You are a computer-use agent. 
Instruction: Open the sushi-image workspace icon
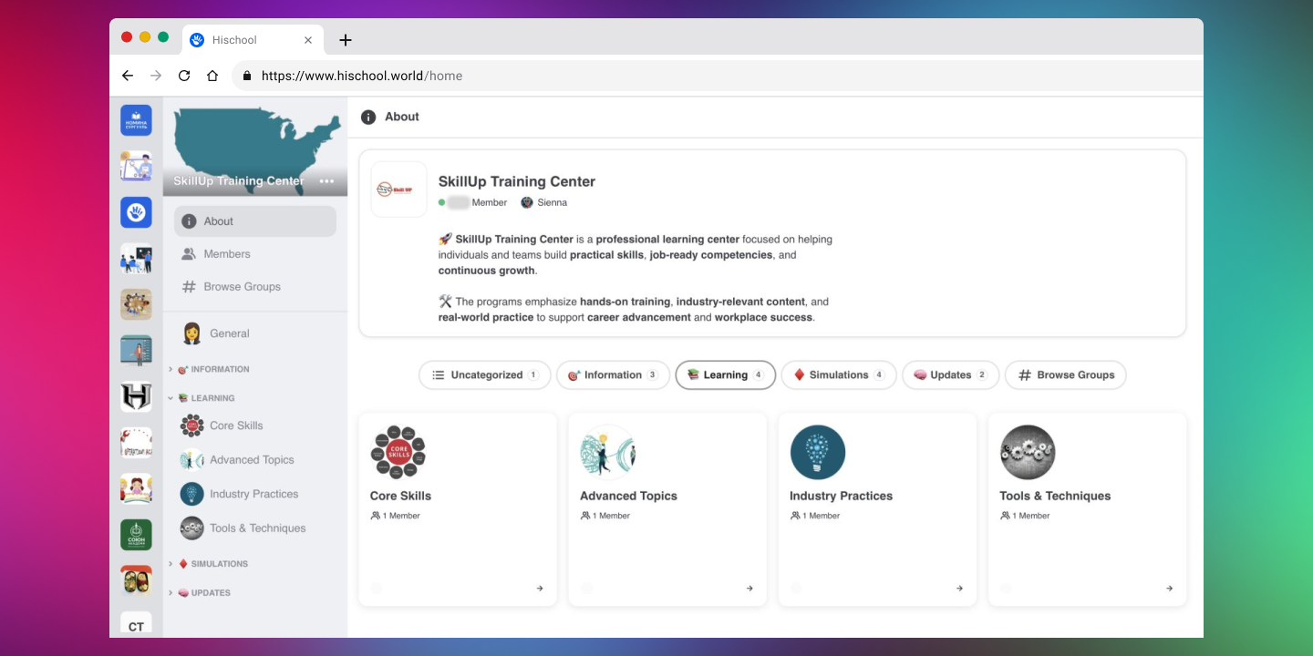pyautogui.click(x=136, y=580)
